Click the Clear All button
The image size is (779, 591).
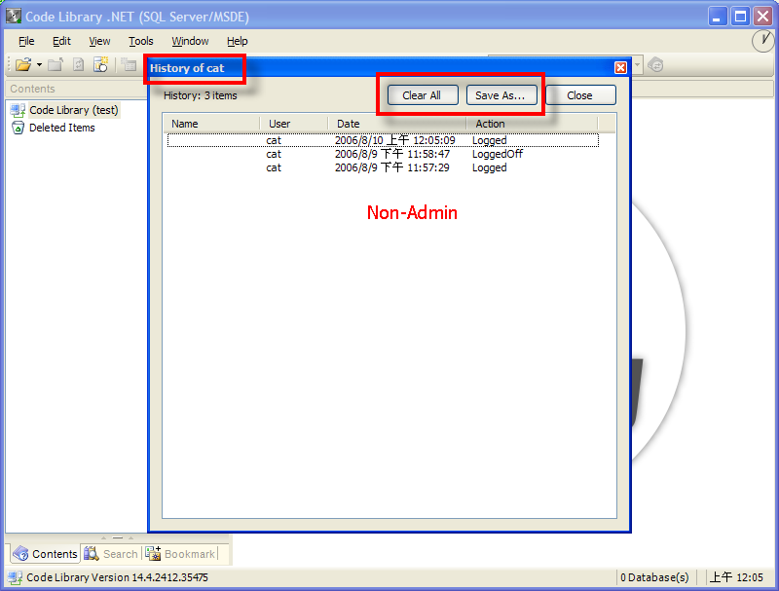click(423, 95)
